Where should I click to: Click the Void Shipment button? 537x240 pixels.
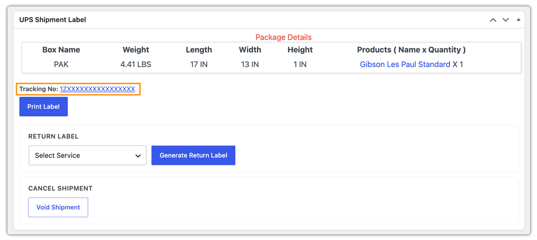pyautogui.click(x=58, y=207)
